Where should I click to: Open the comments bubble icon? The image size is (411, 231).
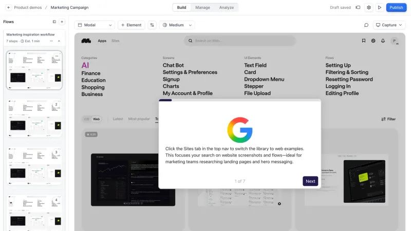tap(366, 25)
